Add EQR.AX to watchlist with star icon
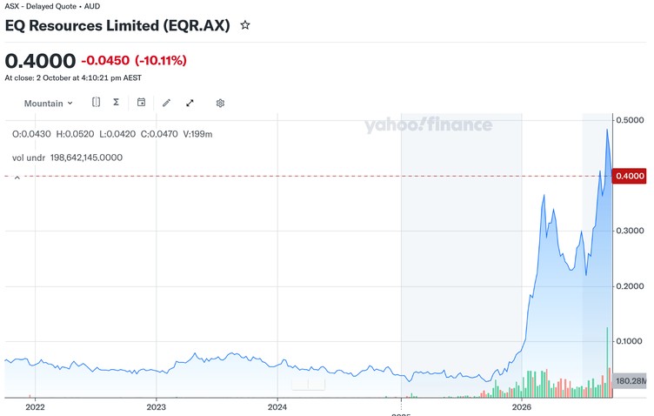This screenshot has width=654, height=416. point(245,25)
